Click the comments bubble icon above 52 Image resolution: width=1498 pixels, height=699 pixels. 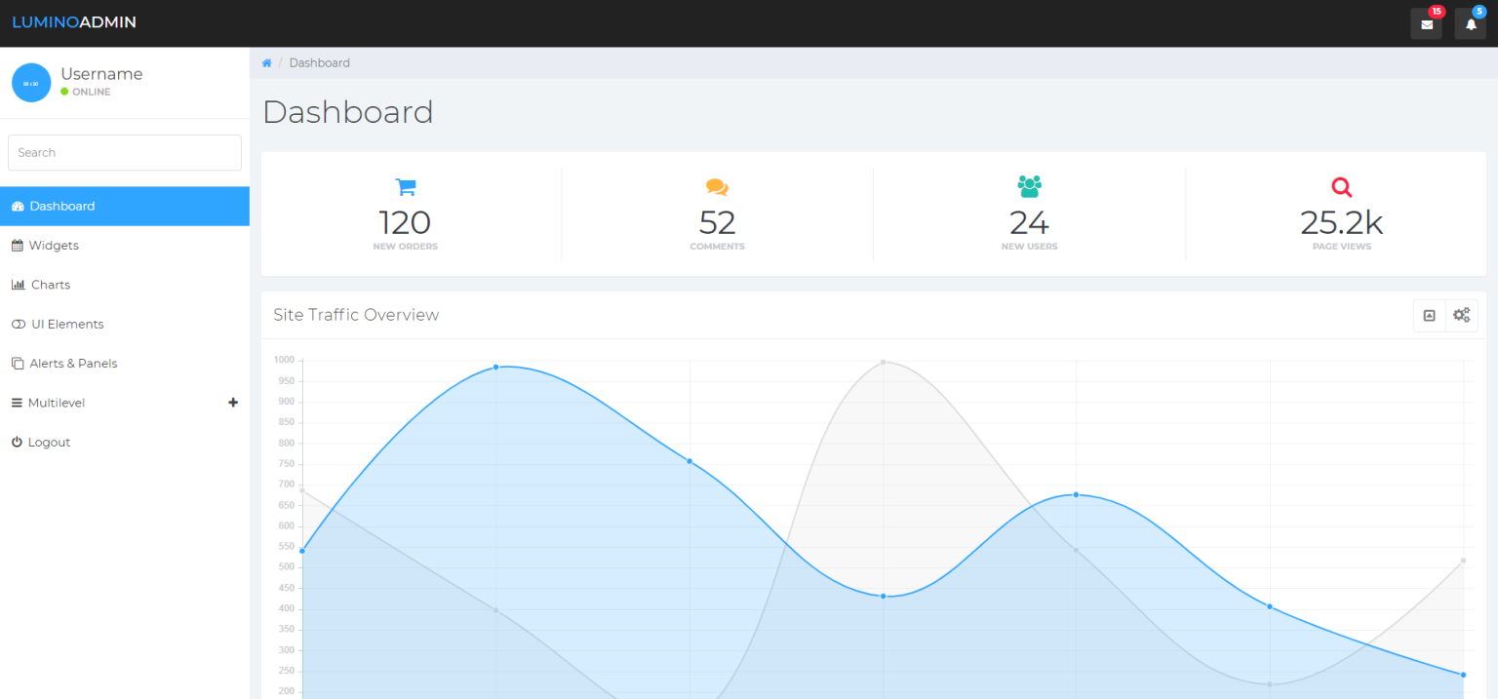click(x=717, y=186)
